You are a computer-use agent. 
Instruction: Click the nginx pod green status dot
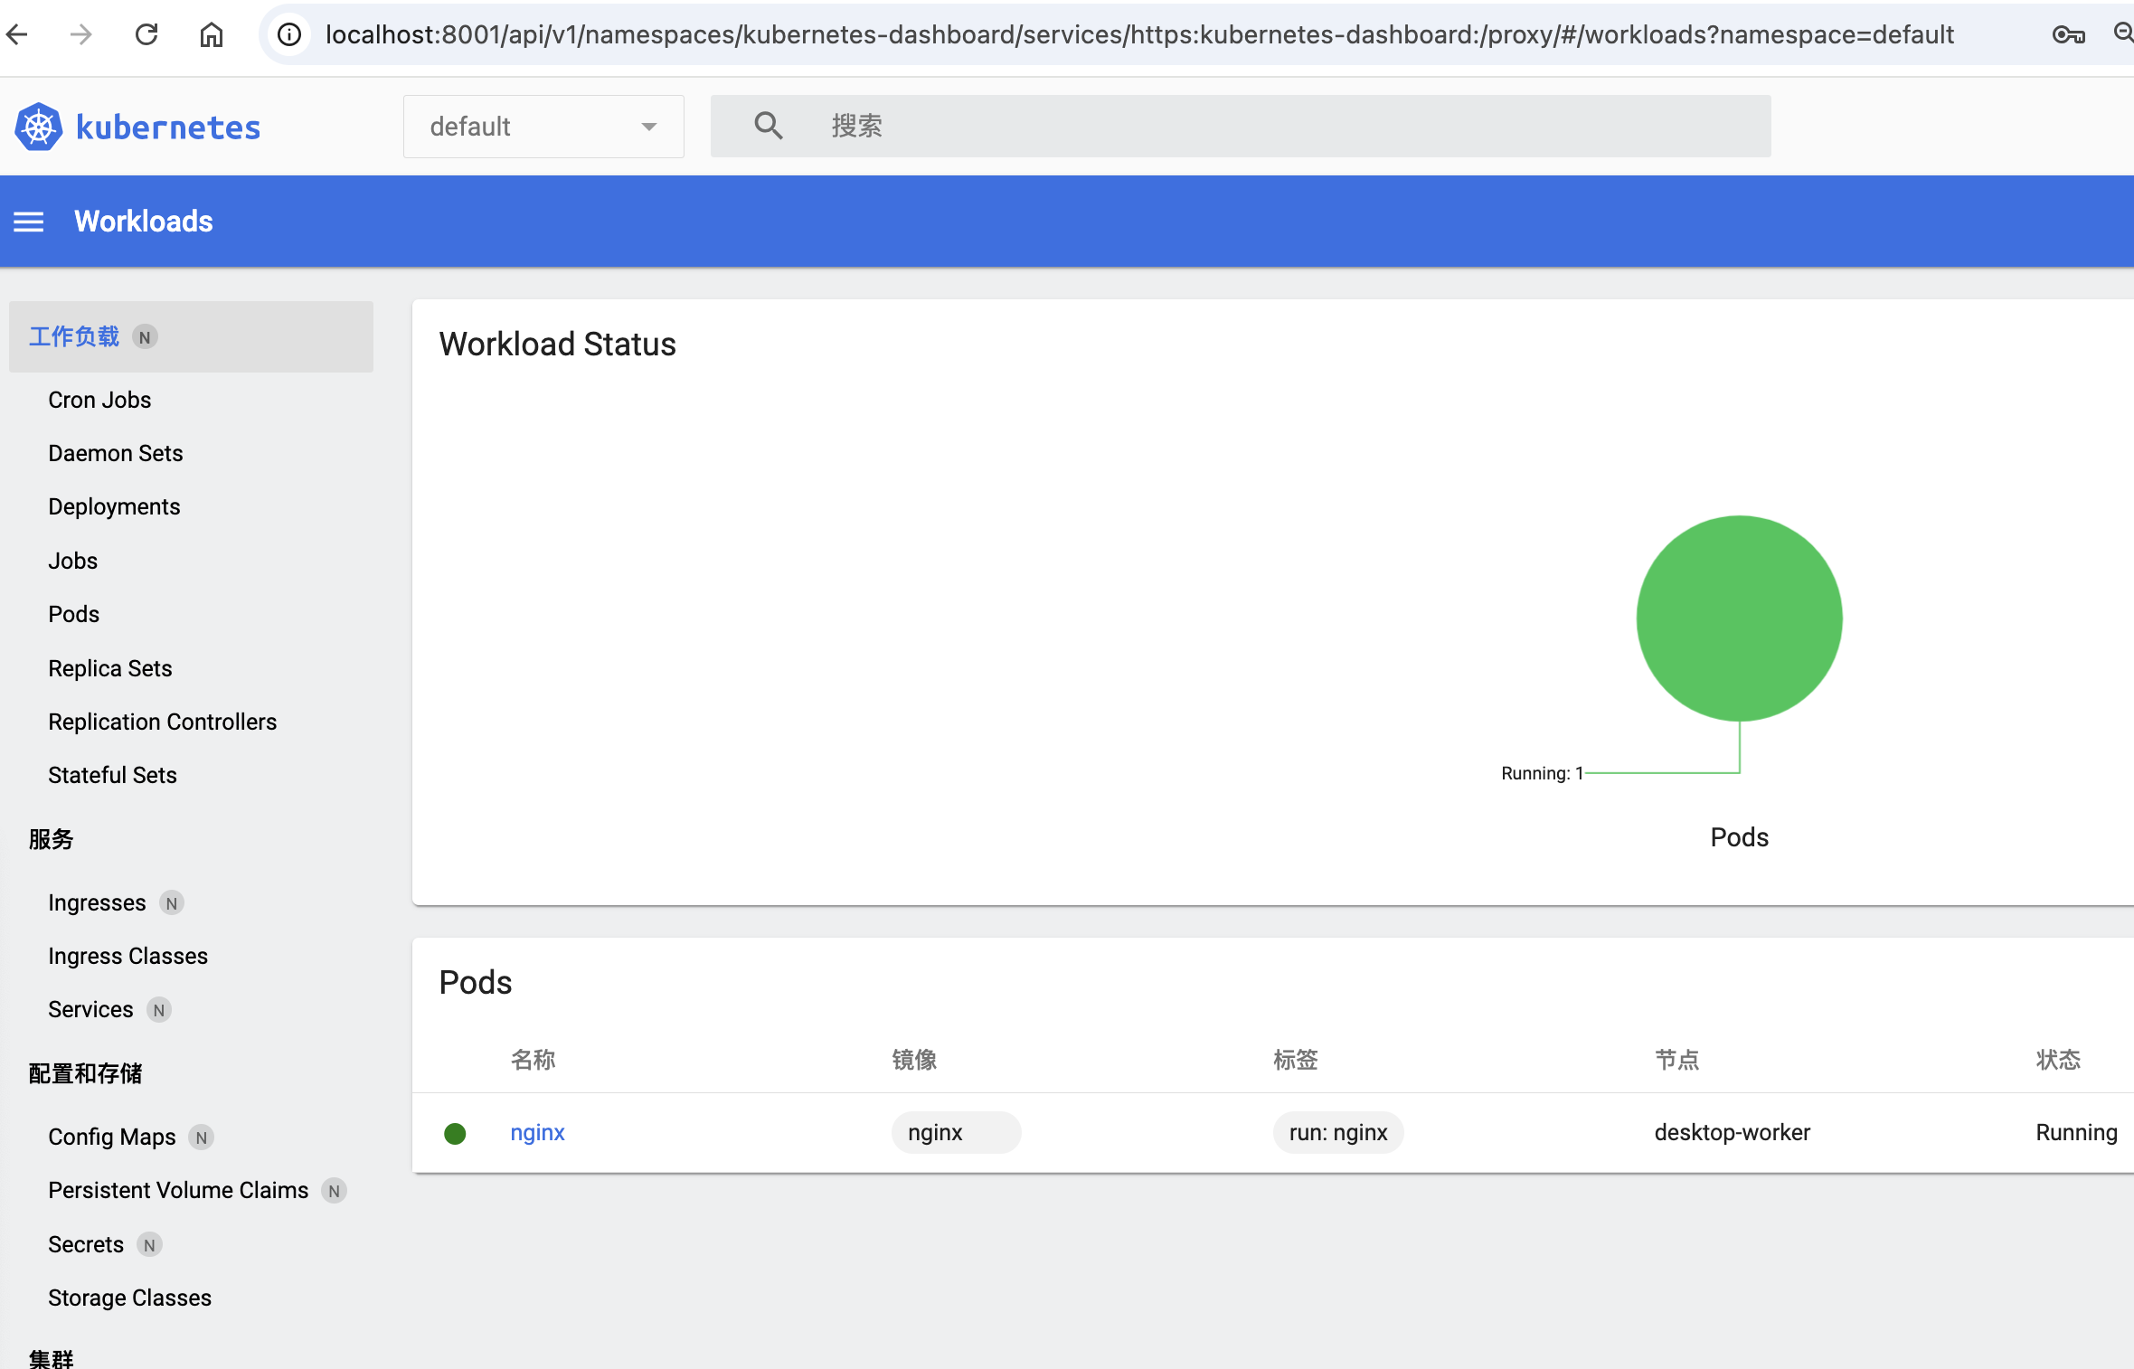point(455,1133)
